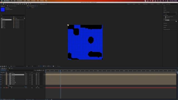Hide the Shape 3 layer eye
The height and width of the screenshot is (100, 178).
point(1,79)
